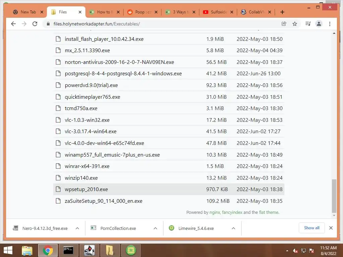The width and height of the screenshot is (343, 257).
Task: Download norton-antivirus-2009 NAV09EN.exe
Action: [x=120, y=62]
